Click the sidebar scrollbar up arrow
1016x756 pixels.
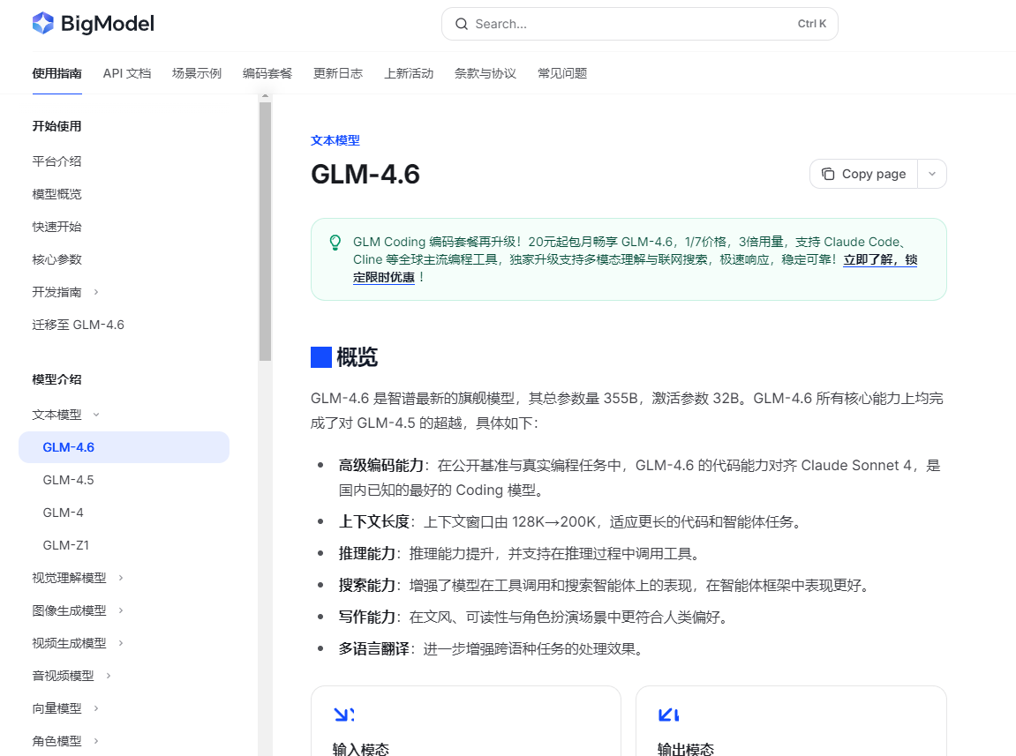point(265,96)
